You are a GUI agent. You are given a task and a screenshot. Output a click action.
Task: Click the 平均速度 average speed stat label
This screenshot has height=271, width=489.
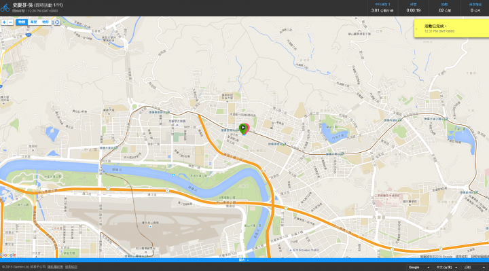pos(382,4)
